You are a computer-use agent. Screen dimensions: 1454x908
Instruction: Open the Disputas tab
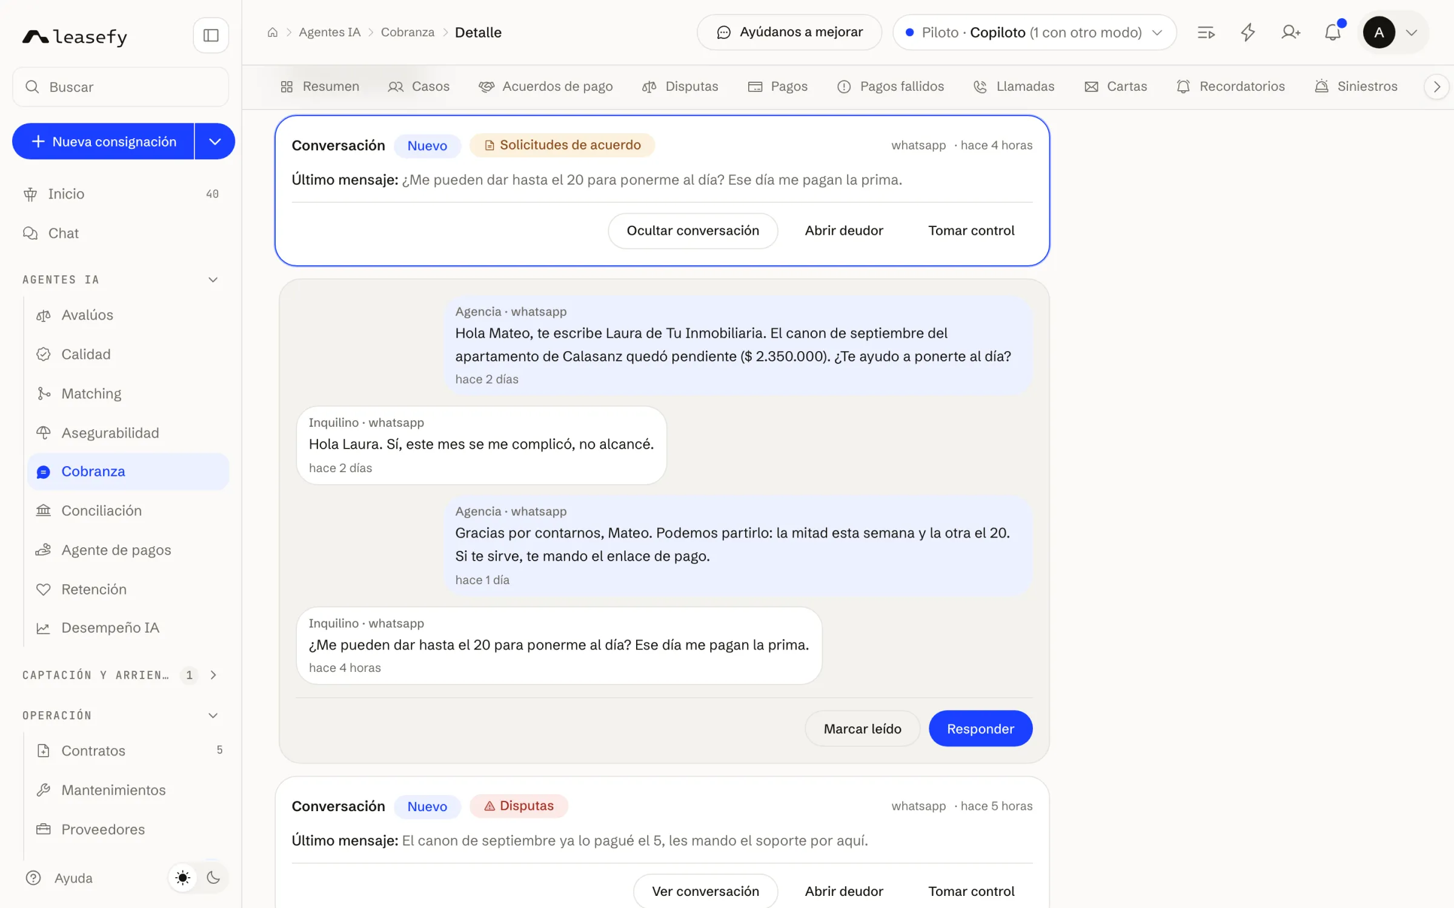pyautogui.click(x=680, y=87)
